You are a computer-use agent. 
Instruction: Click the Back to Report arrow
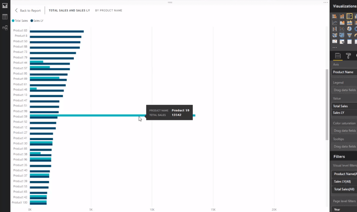coord(16,10)
